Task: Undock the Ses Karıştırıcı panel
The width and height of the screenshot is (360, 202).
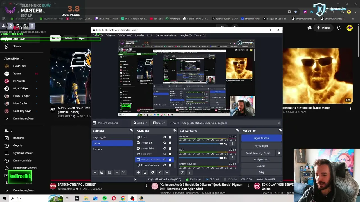Action: [x=237, y=131]
